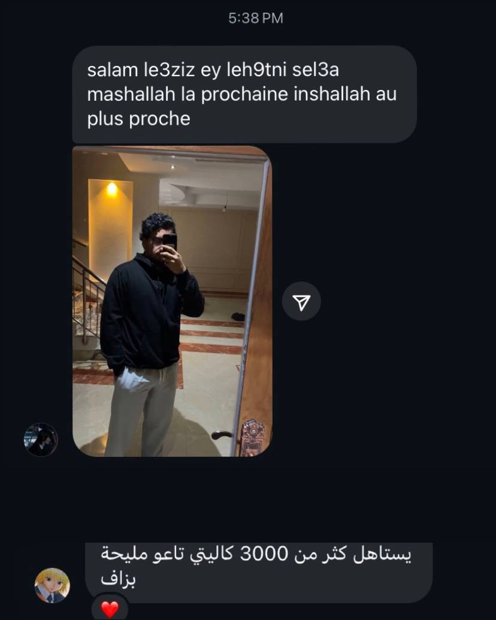
Task: Open the dark profile avatar beside photo
Action: coord(41,440)
